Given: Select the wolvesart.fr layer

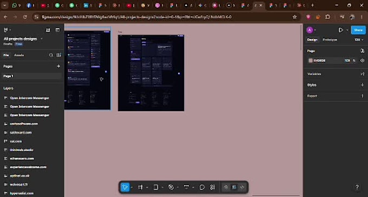Looking at the screenshot, I should coord(19,185).
